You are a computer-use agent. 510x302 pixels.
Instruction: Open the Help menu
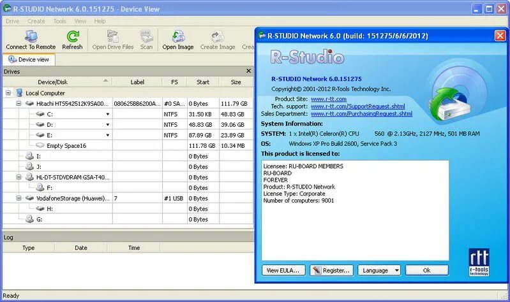100,21
